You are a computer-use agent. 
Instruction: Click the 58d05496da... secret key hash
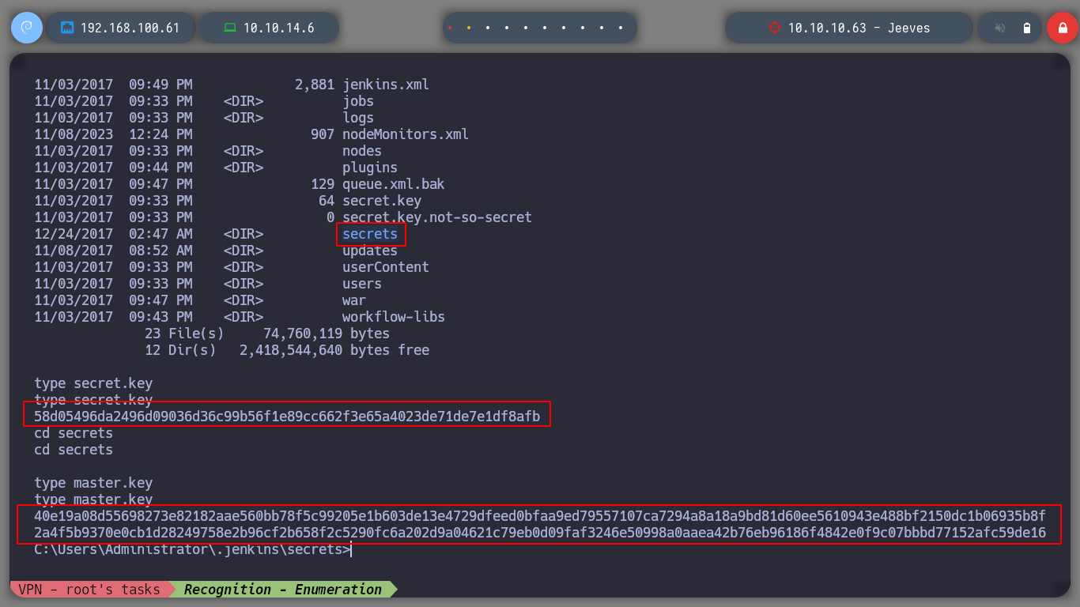pyautogui.click(x=287, y=417)
